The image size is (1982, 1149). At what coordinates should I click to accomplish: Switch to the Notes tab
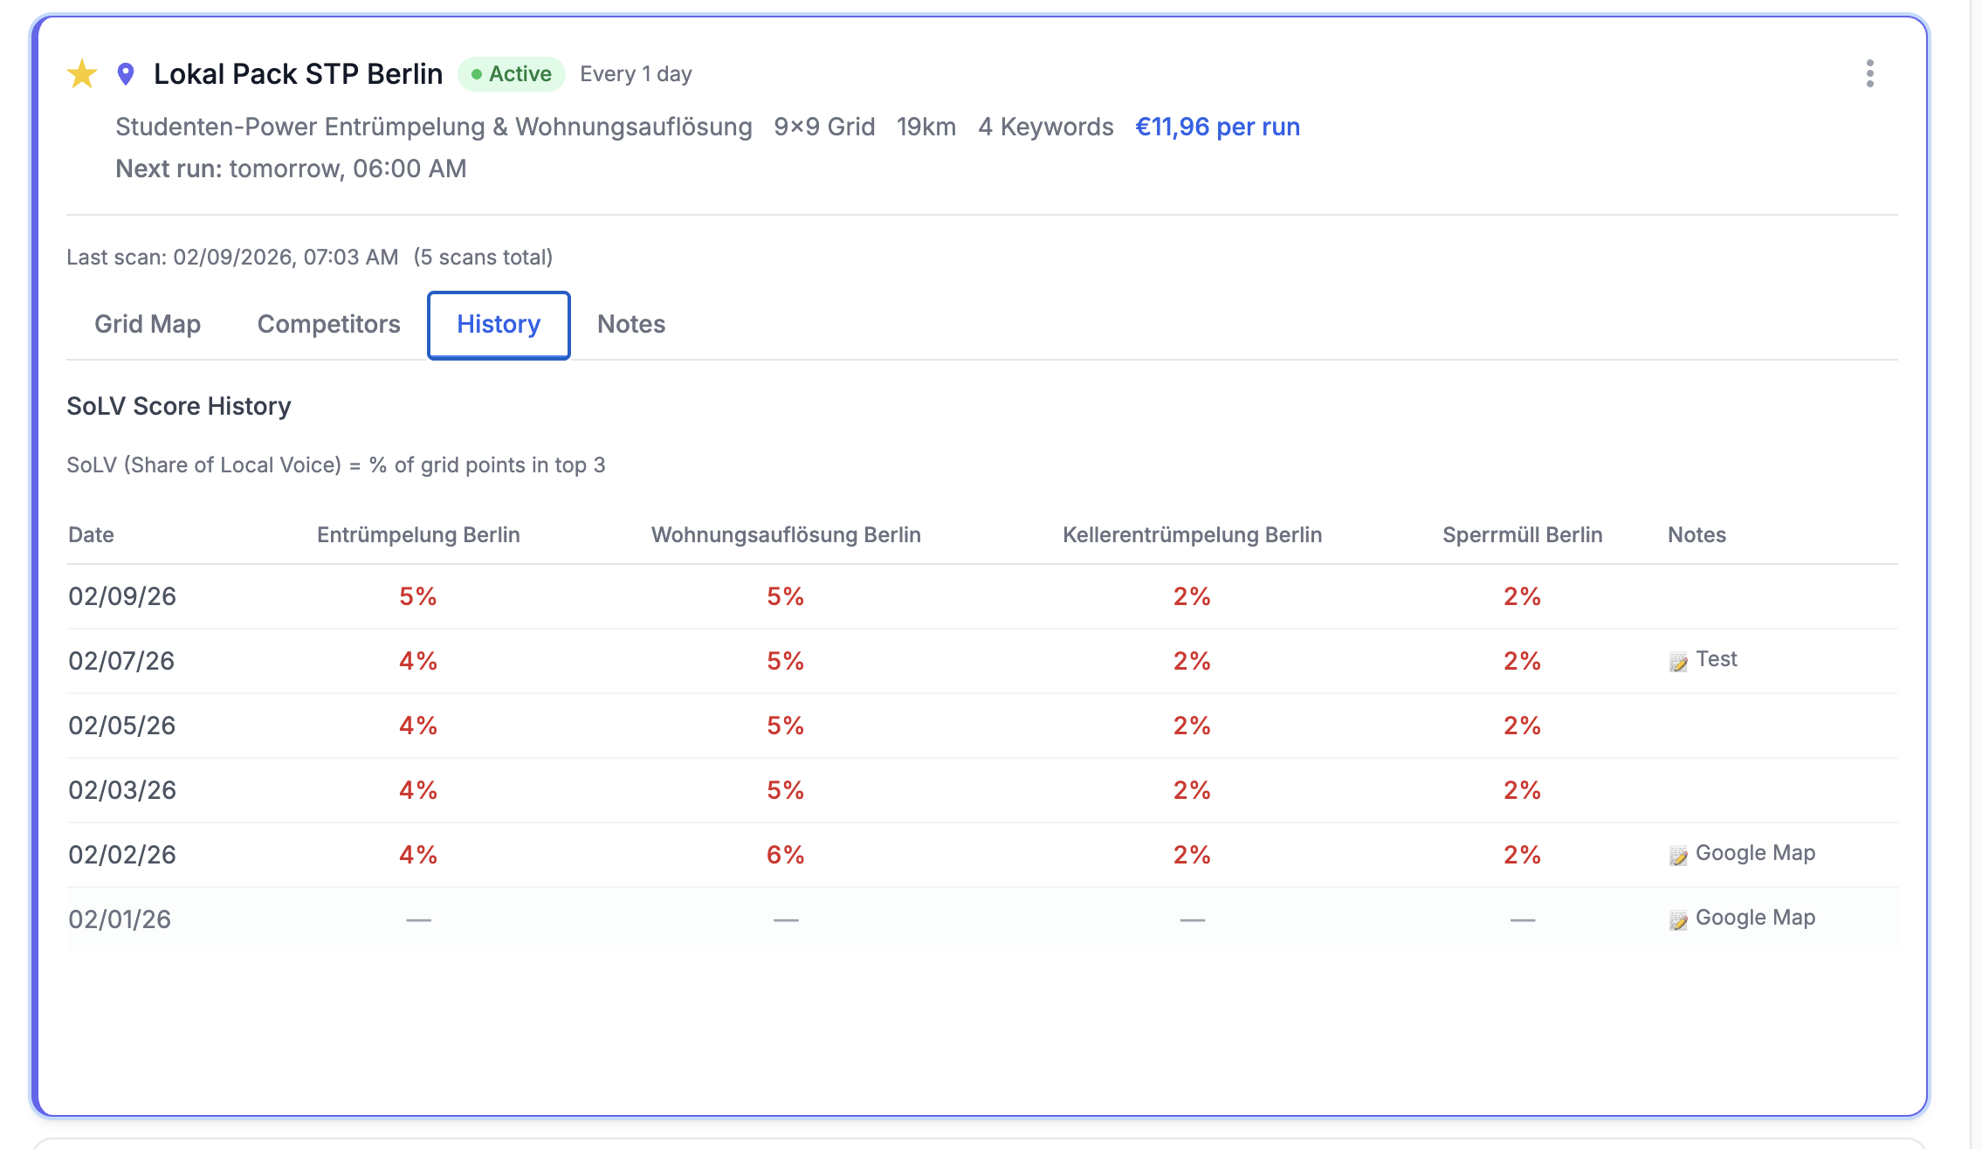(630, 325)
